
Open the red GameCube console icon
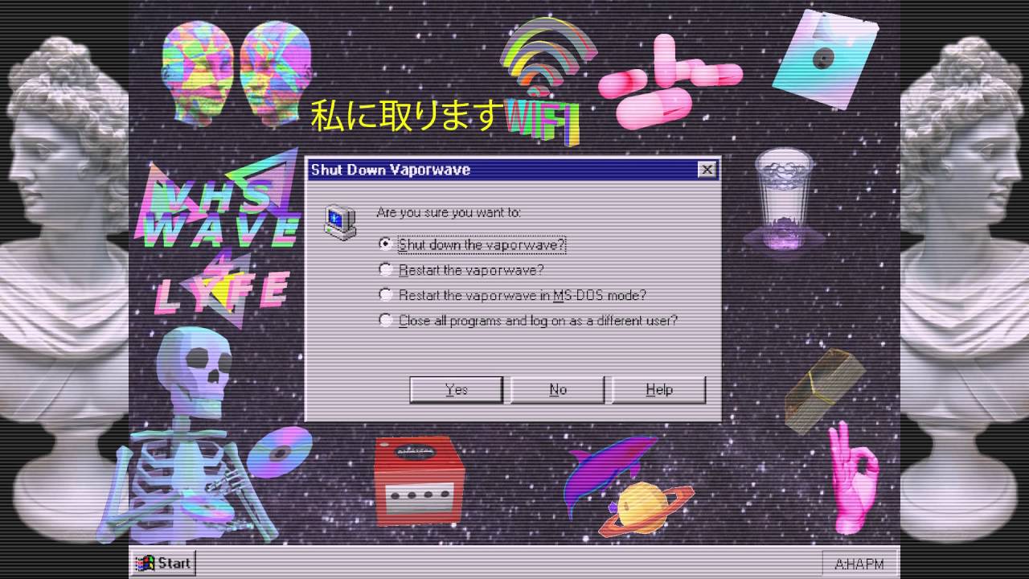(x=419, y=480)
